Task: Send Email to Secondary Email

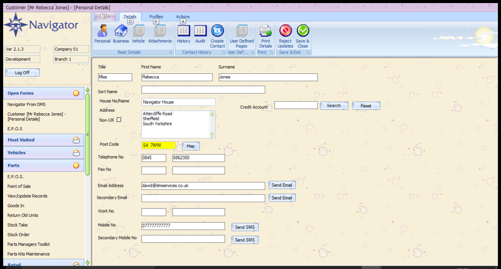Action: click(x=282, y=198)
